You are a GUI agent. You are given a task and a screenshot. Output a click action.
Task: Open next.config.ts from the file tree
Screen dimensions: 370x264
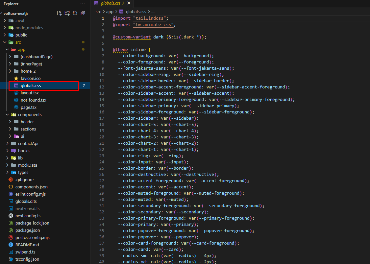[28, 216]
